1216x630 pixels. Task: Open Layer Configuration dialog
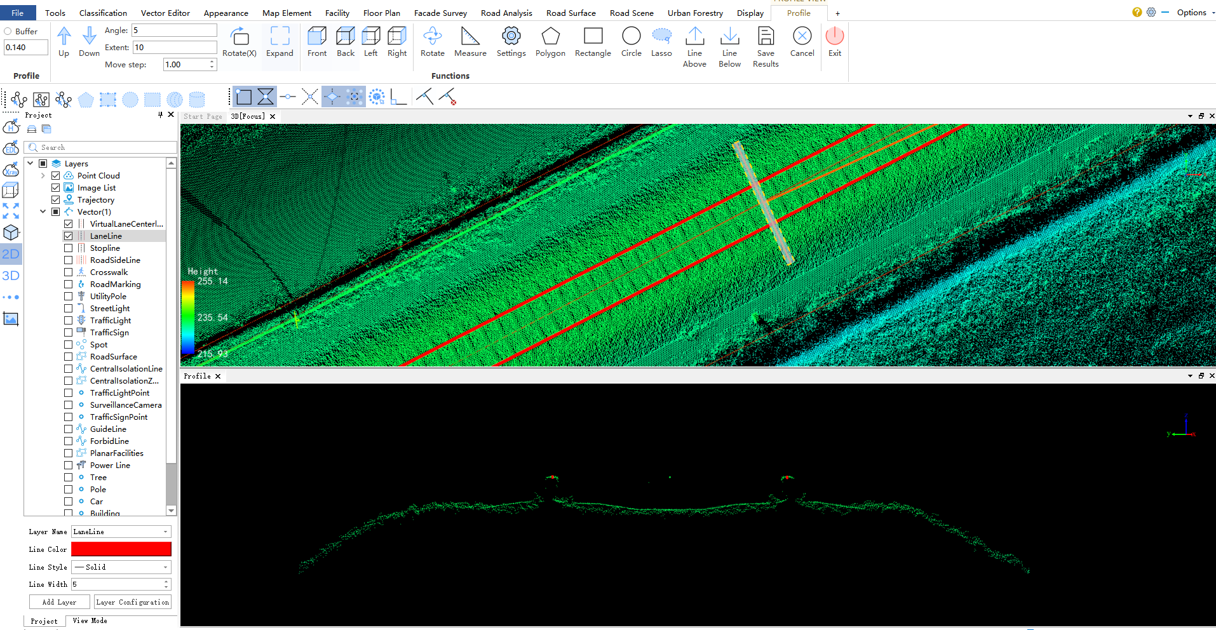(x=132, y=602)
